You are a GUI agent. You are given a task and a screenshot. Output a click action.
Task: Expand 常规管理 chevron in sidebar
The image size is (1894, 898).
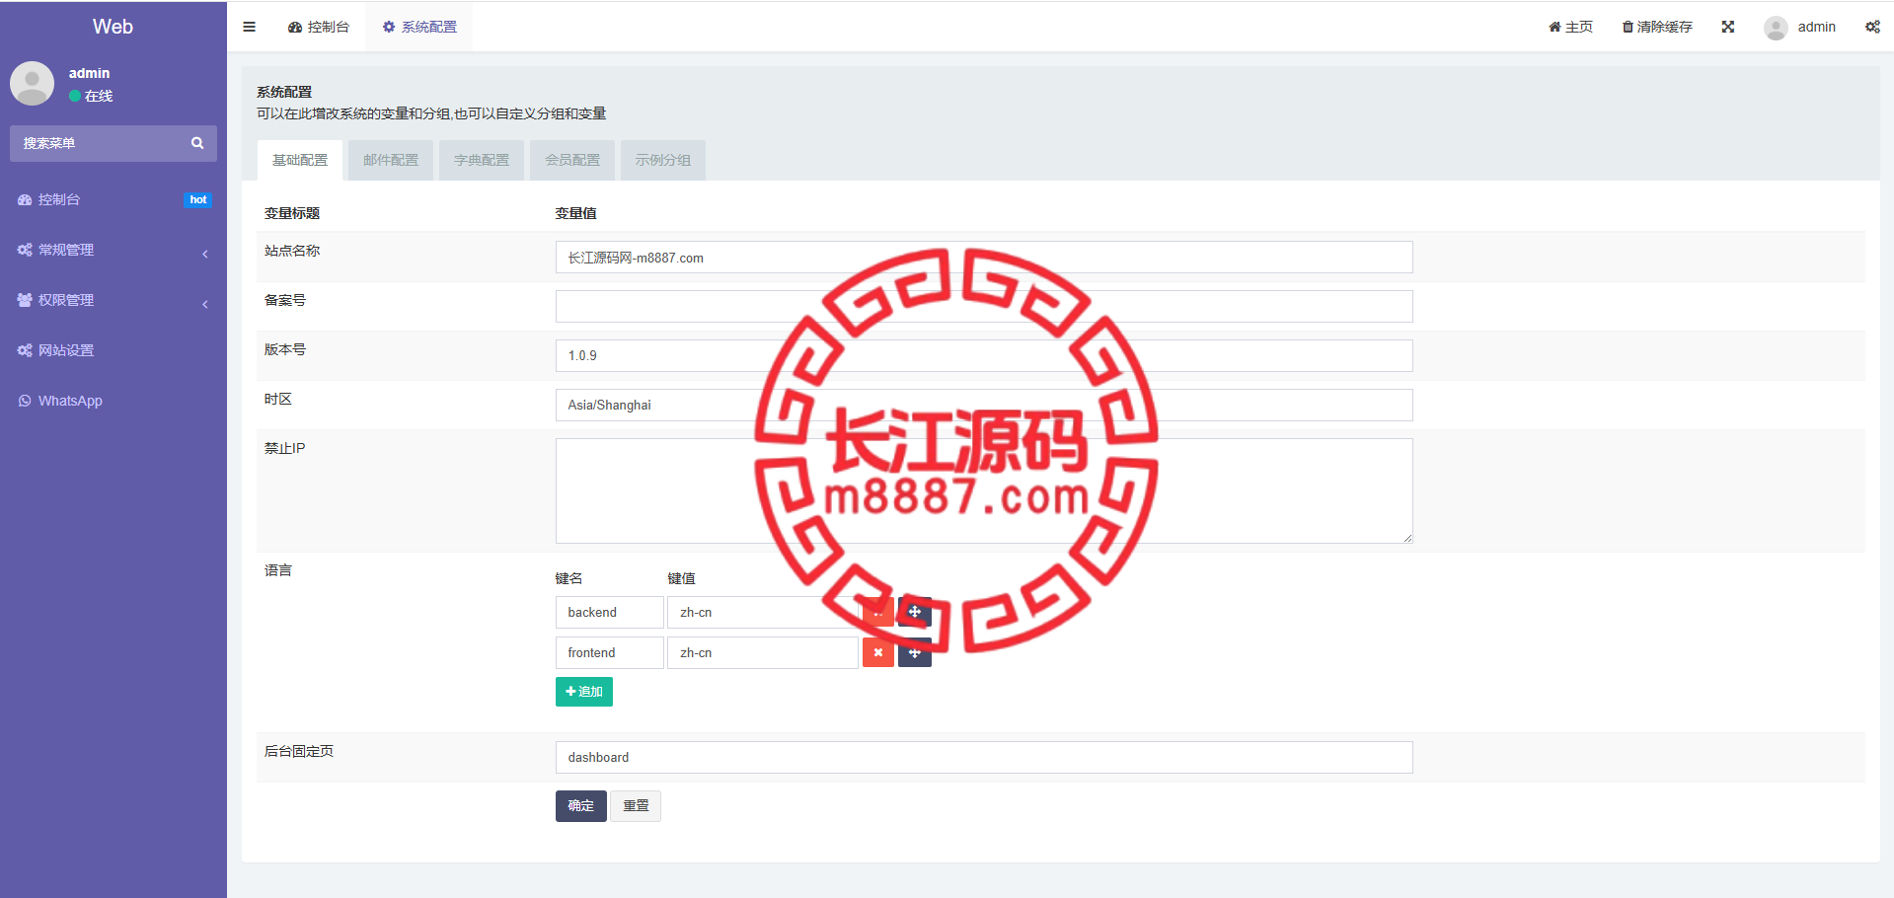(205, 254)
